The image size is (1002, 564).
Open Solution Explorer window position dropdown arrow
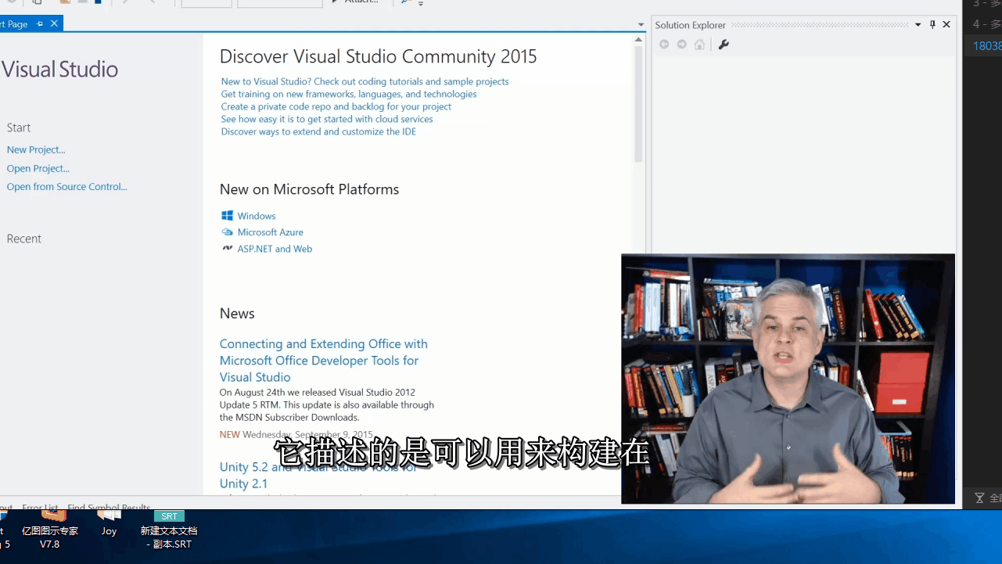(x=918, y=24)
